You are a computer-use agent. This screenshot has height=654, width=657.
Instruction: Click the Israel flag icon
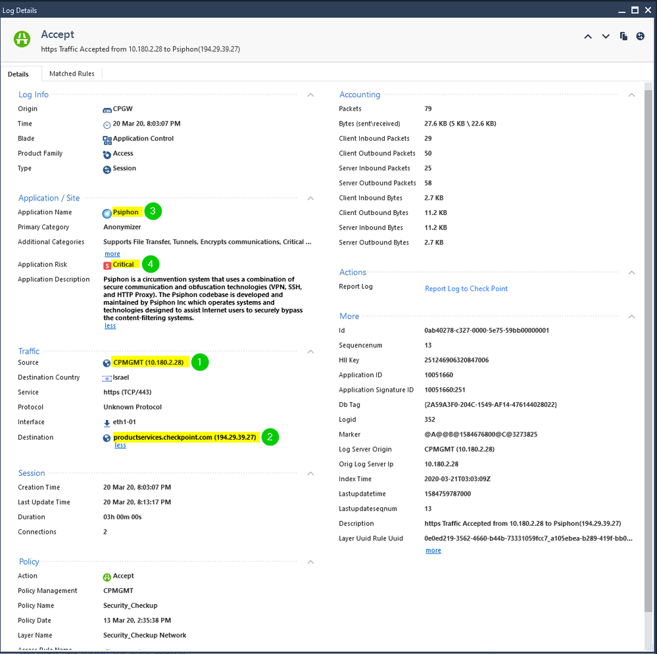pos(107,378)
